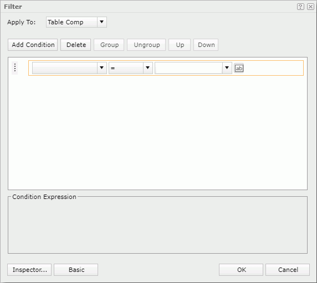Expand the '=' operator dropdown arrow
Image resolution: width=317 pixels, height=283 pixels.
click(x=148, y=68)
